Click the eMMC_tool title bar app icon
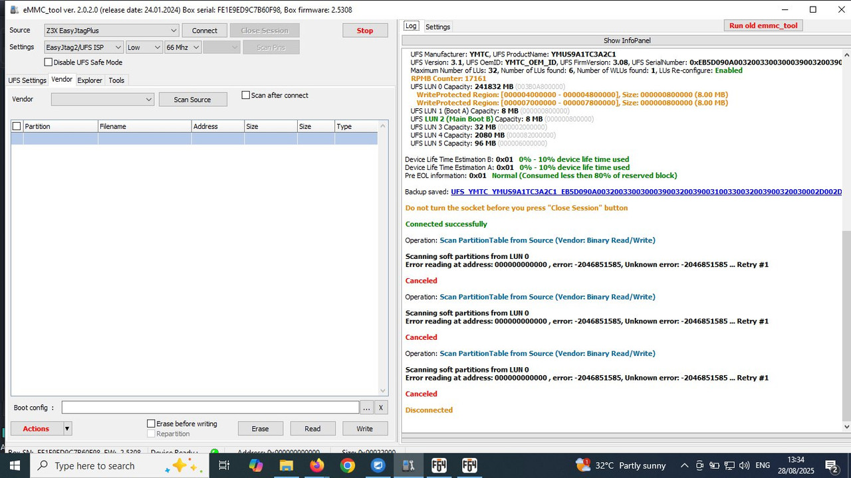851x478 pixels. coord(15,10)
